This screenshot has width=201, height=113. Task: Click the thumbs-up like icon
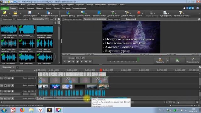184,8
